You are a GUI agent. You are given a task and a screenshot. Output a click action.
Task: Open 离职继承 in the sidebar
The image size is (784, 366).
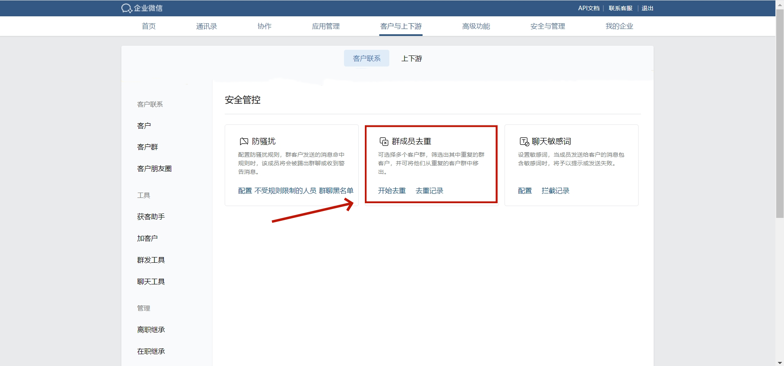coord(151,330)
